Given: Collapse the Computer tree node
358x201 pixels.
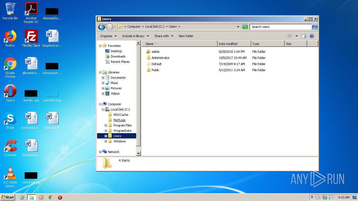Looking at the screenshot, I should click(100, 104).
